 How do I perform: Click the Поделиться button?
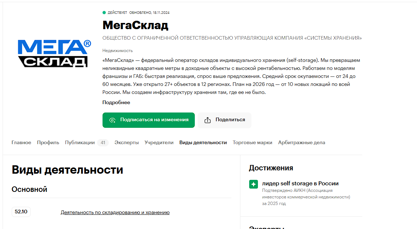224,120
